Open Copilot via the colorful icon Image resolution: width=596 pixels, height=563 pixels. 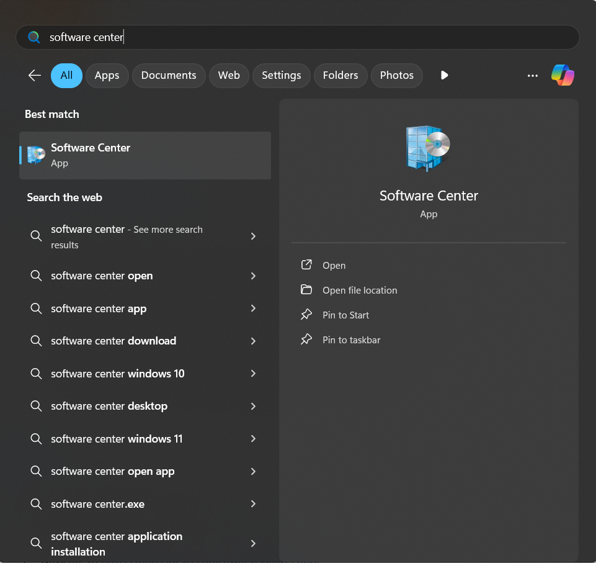(563, 75)
